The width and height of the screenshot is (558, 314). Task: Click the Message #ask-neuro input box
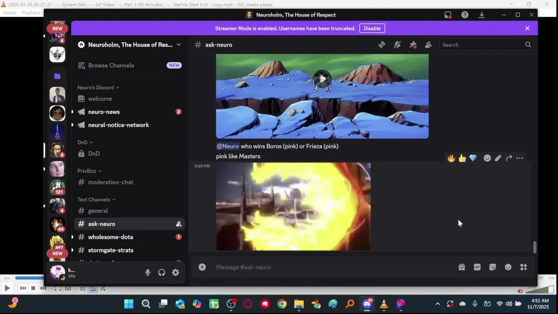[x=333, y=267]
